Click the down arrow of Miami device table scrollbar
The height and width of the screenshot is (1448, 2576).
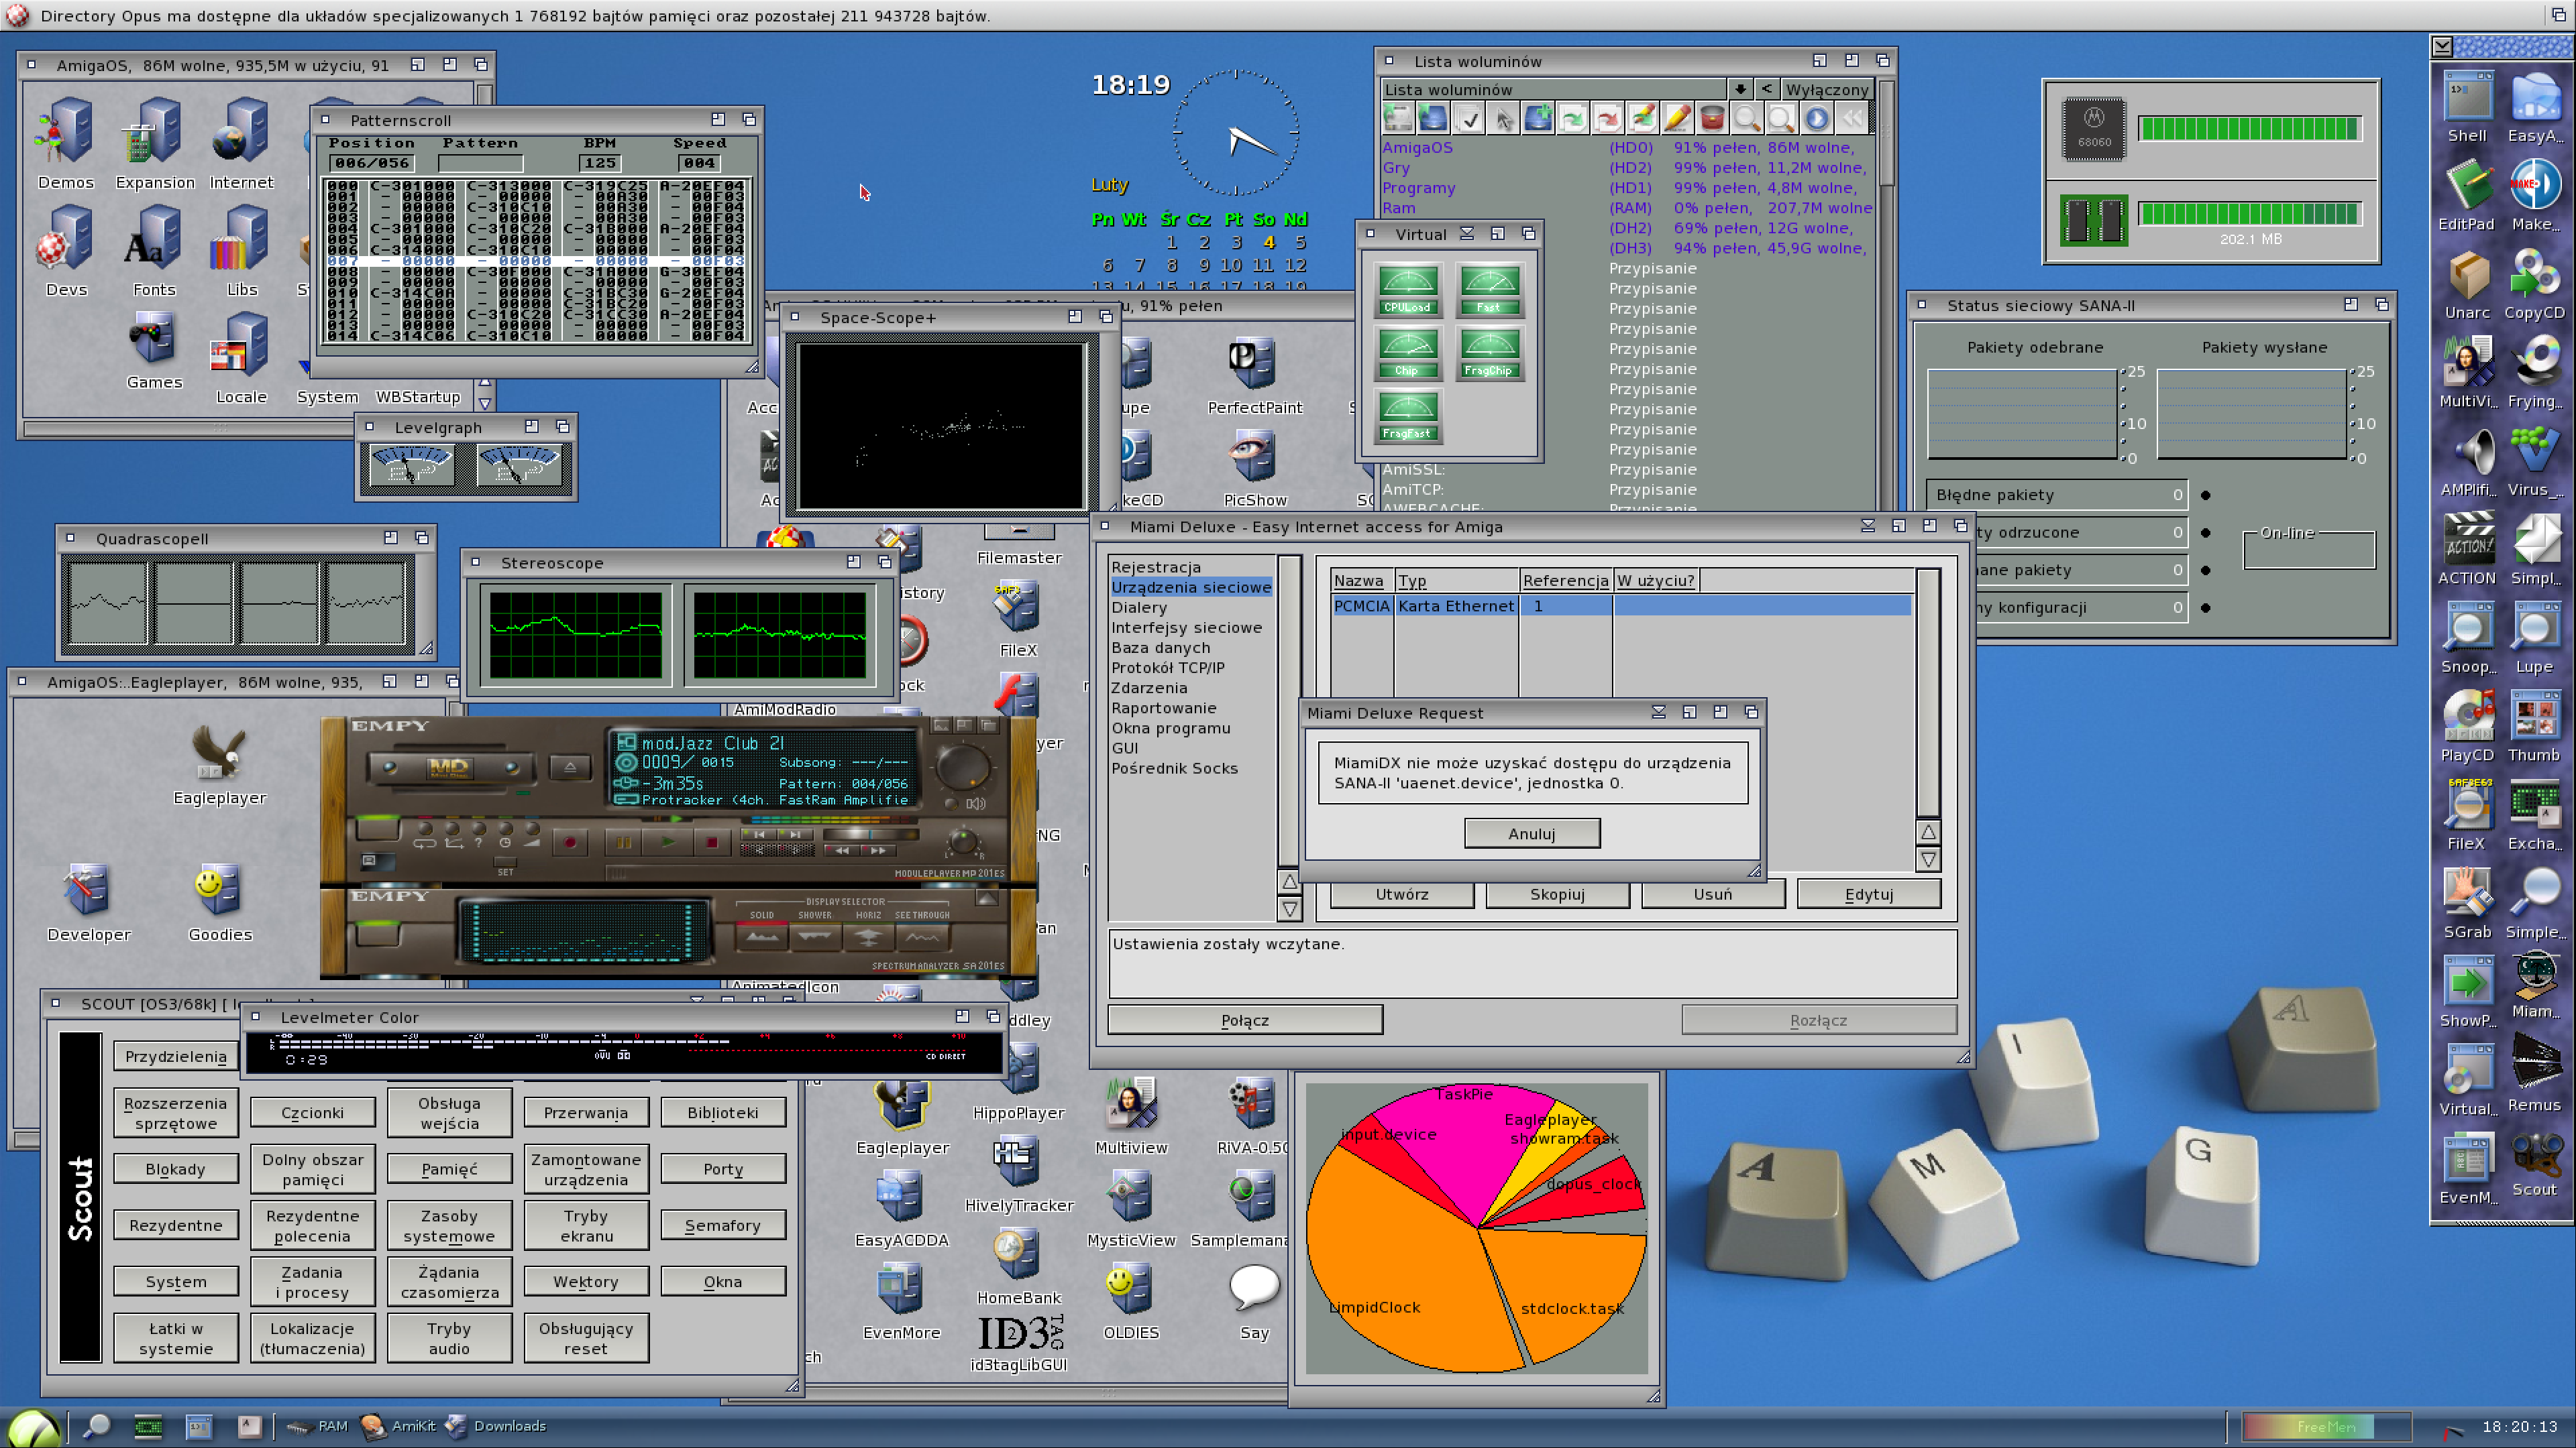coord(1928,858)
